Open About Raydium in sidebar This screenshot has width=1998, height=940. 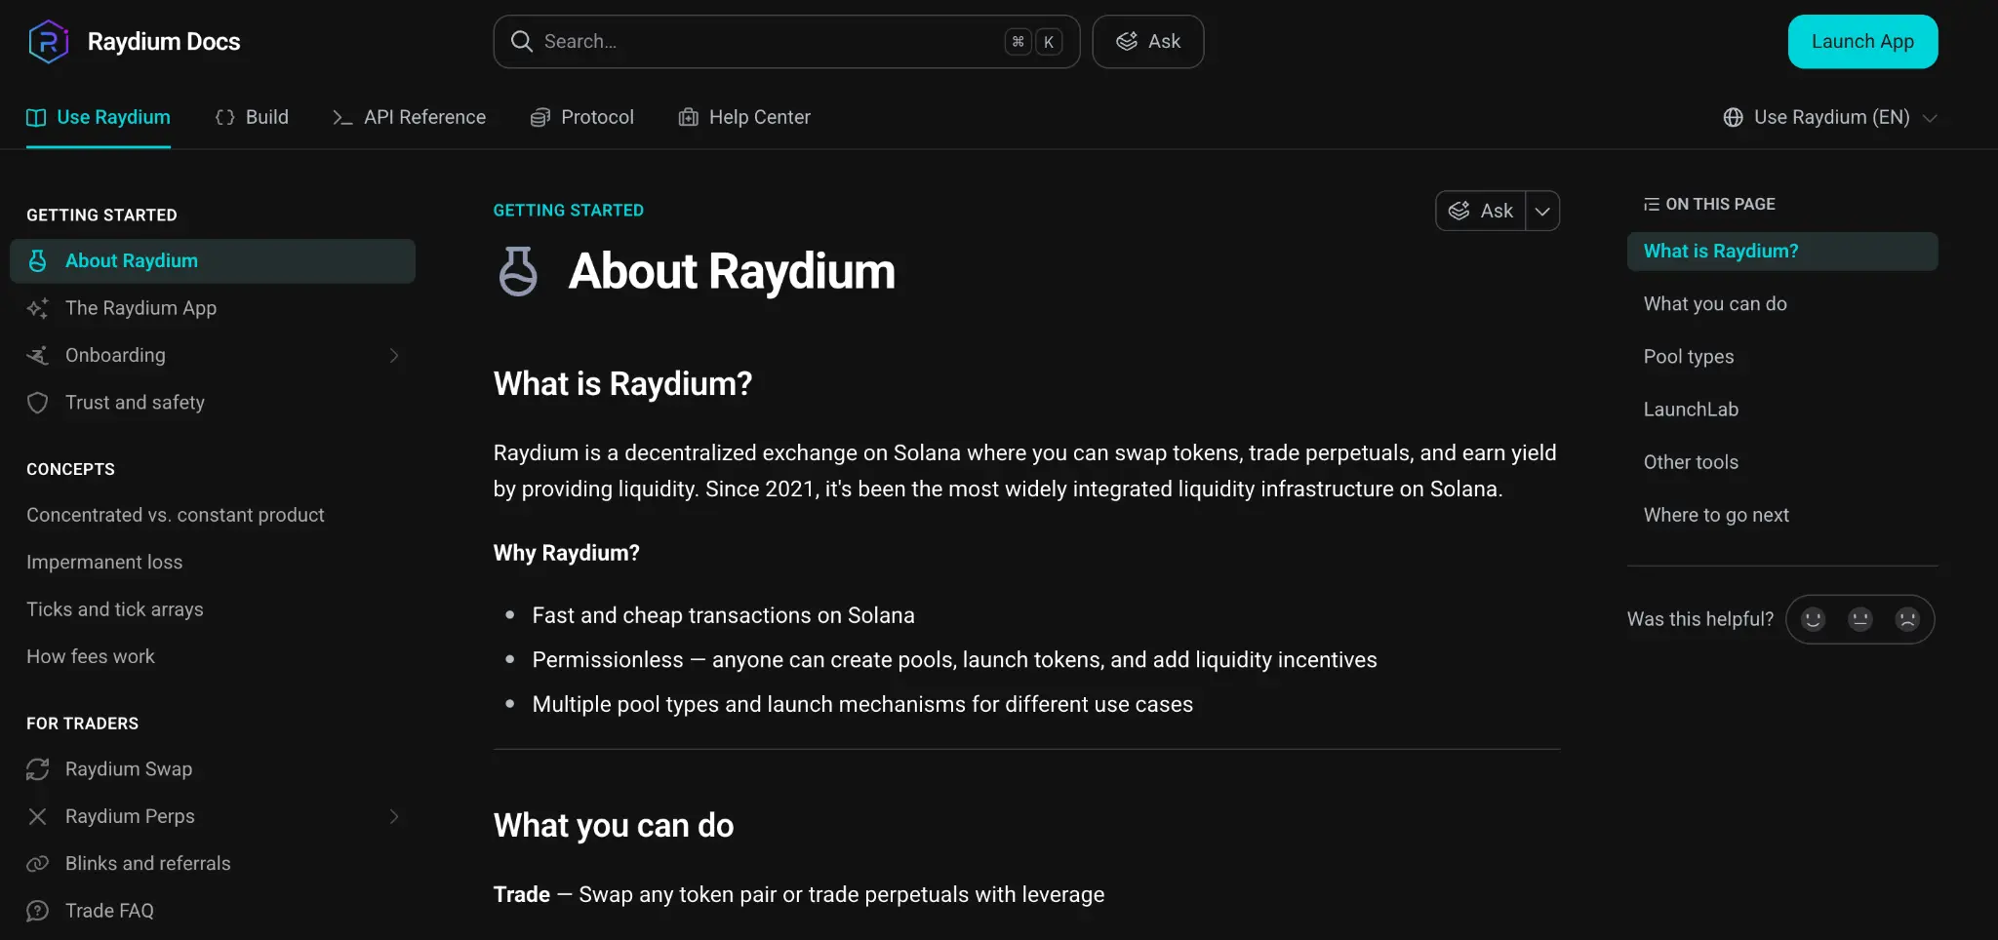click(x=213, y=260)
